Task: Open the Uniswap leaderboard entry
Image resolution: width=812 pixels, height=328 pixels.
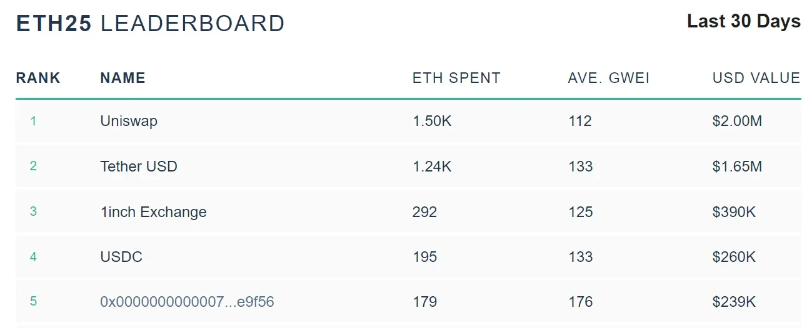Action: (x=128, y=121)
